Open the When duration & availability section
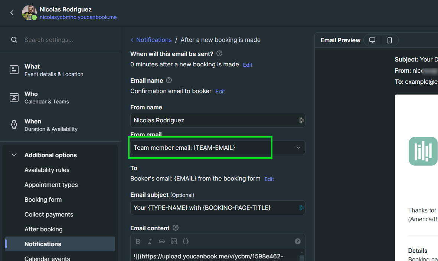438x261 pixels. click(61, 125)
